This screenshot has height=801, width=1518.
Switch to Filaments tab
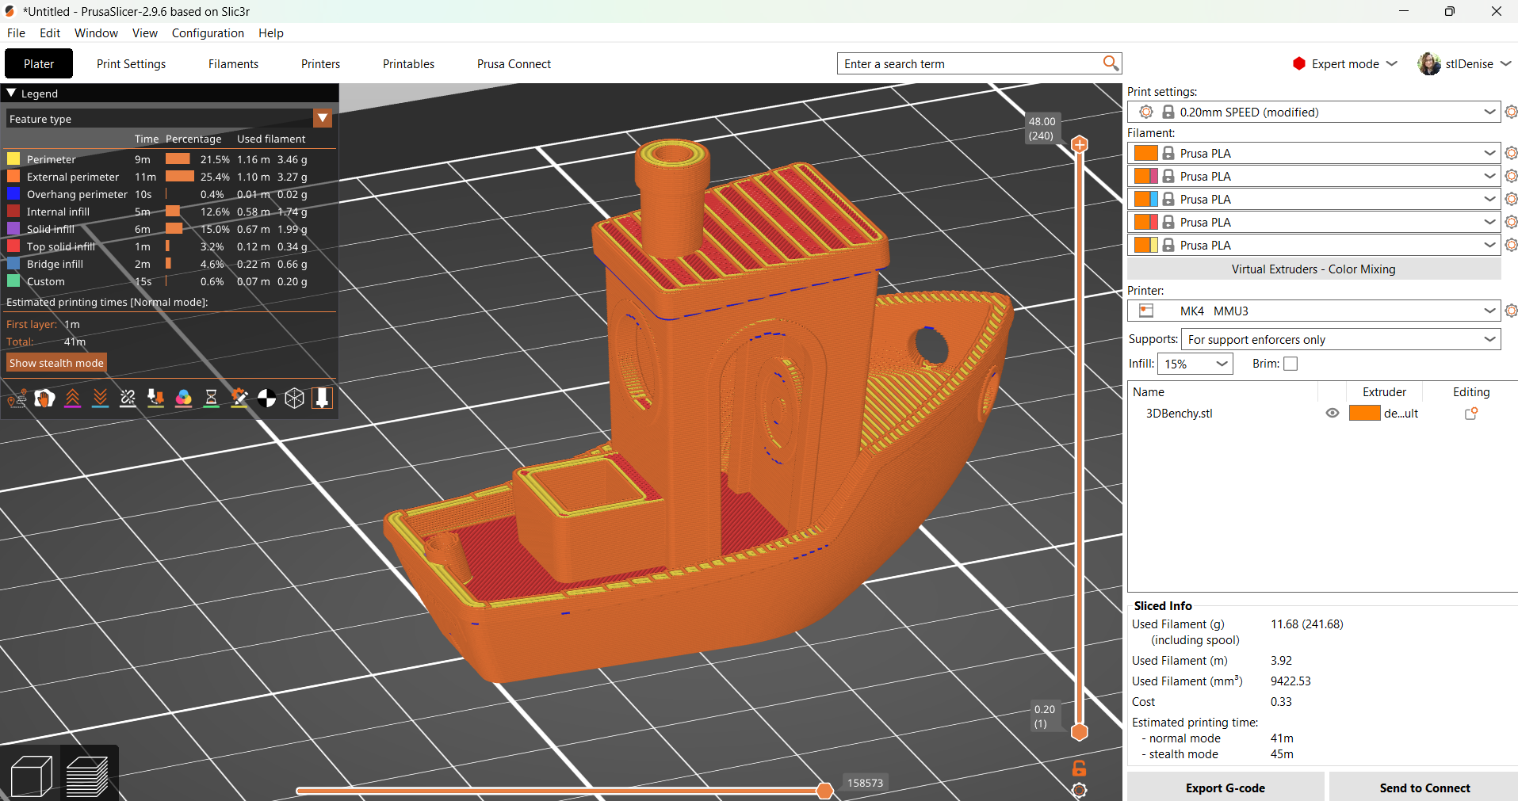click(233, 63)
